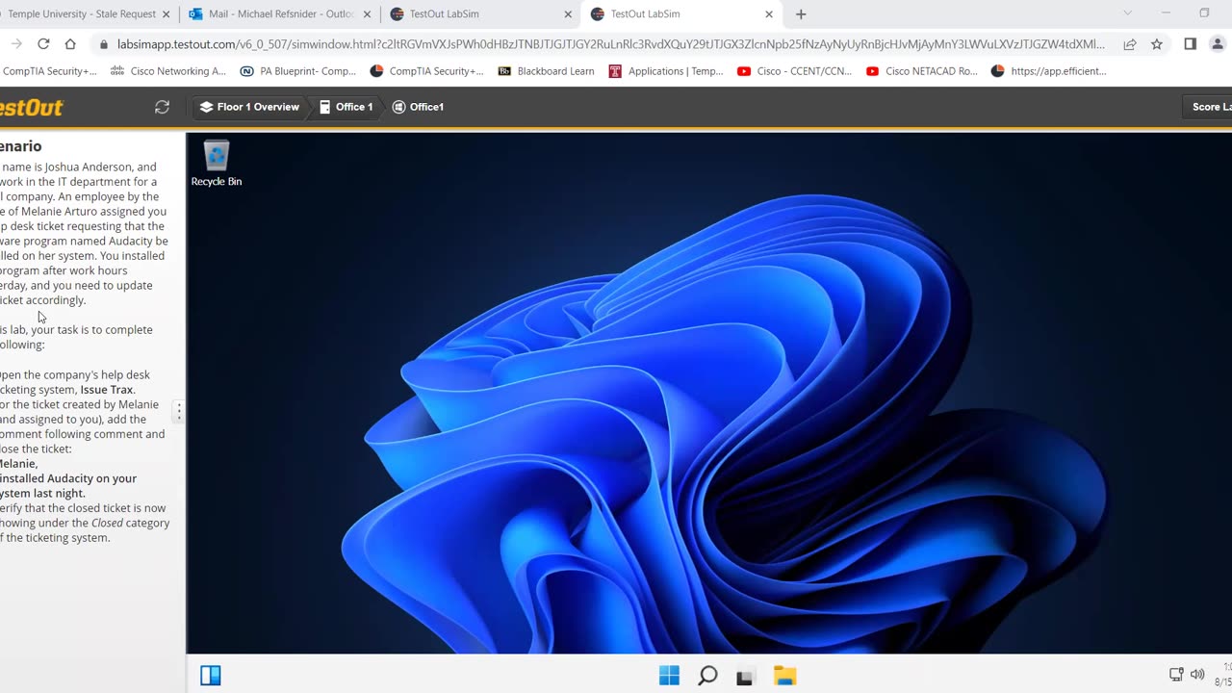This screenshot has height=693, width=1232.
Task: Open the Chrome side panel
Action: [1191, 44]
